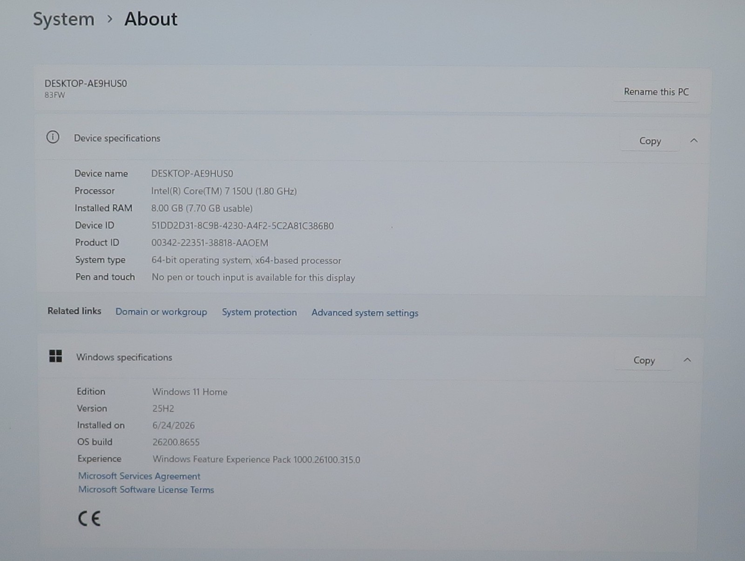This screenshot has height=561, width=745.
Task: Click the CE mark logo
Action: [x=89, y=518]
